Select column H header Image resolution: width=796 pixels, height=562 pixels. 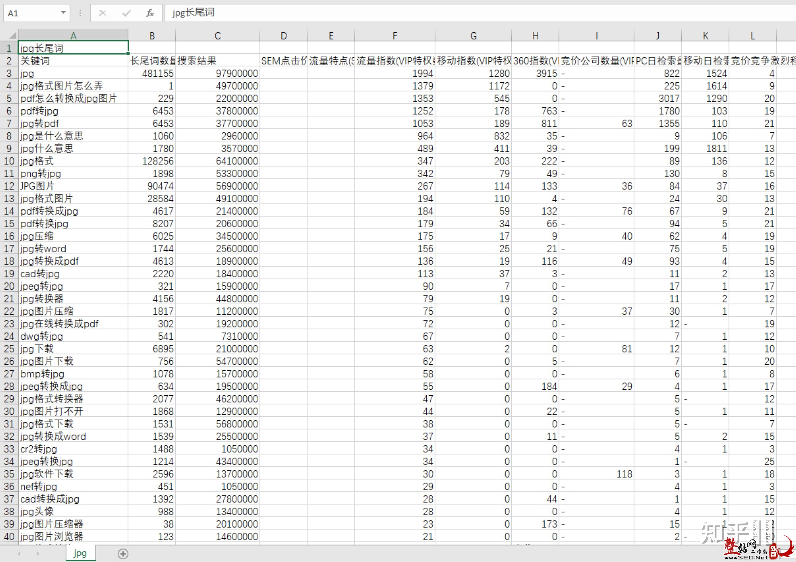pos(535,35)
